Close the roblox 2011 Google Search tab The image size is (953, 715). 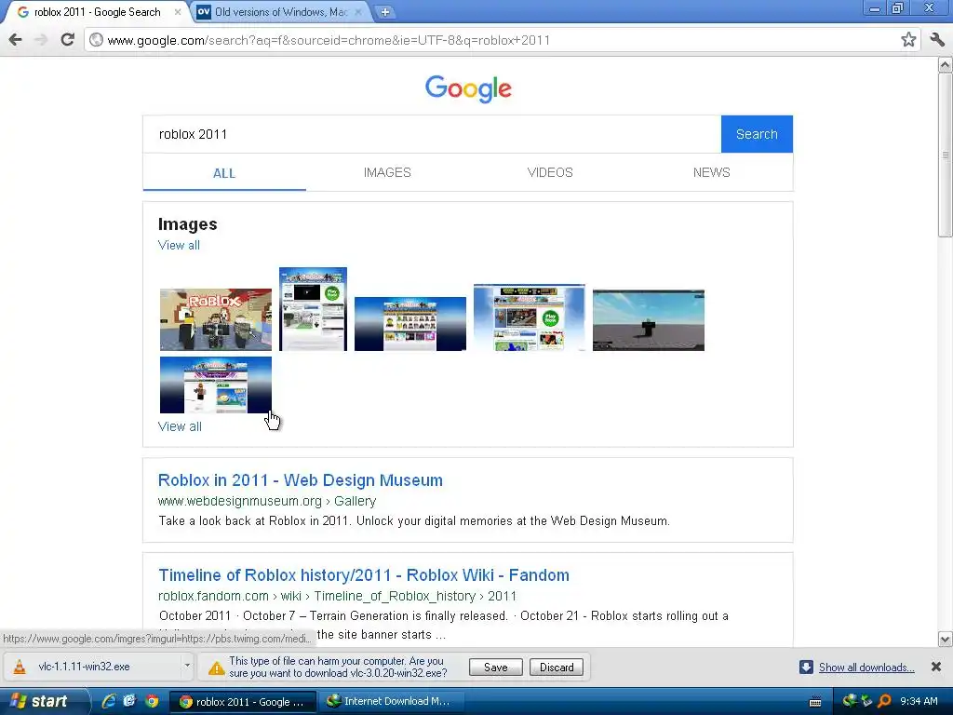pyautogui.click(x=178, y=11)
